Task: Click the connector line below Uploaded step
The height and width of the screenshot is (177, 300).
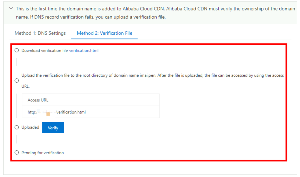Action: pos(17,140)
